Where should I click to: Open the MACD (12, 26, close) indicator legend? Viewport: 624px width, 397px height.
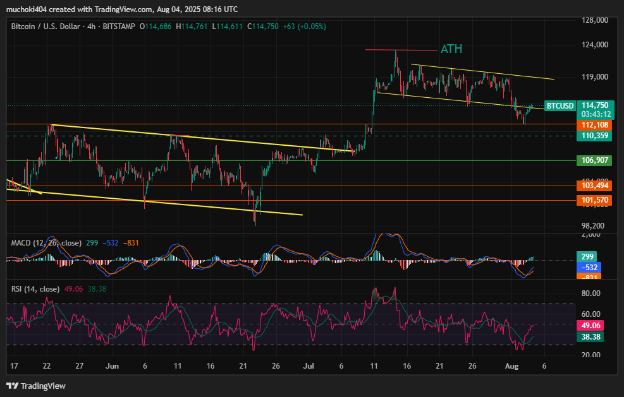click(46, 243)
